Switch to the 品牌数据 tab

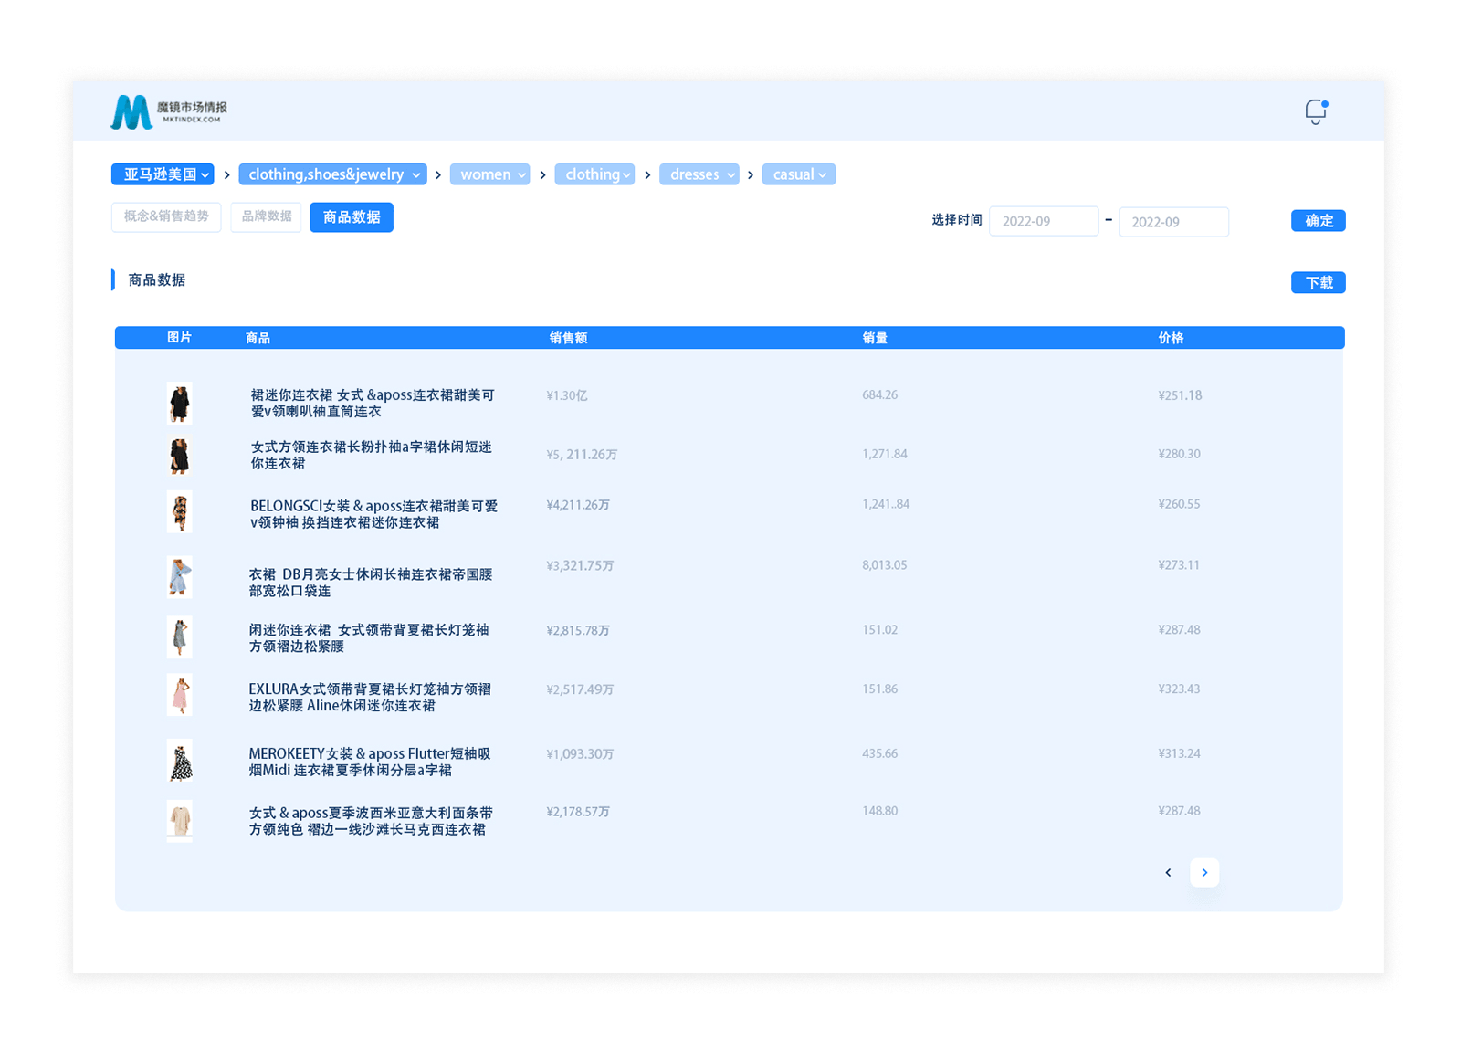click(x=266, y=216)
